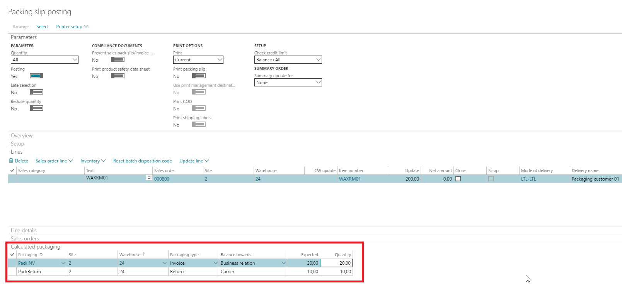622x289 pixels.
Task: Expand the Sales orders section
Action: tap(25, 239)
